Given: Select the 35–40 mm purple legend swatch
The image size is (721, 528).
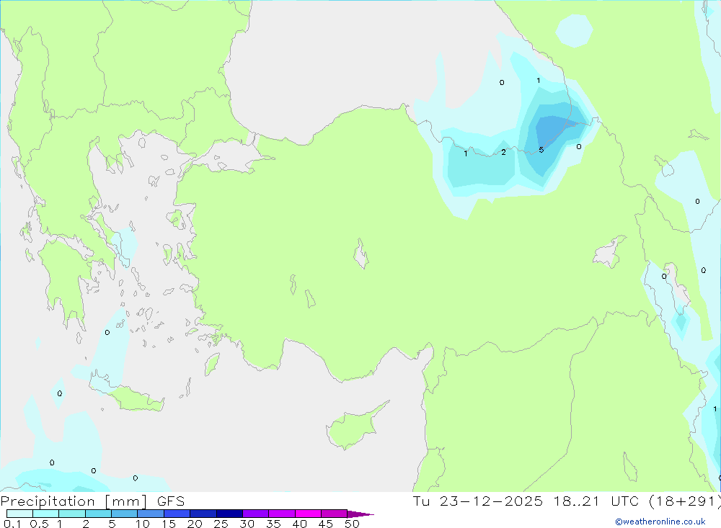Looking at the screenshot, I should (282, 514).
